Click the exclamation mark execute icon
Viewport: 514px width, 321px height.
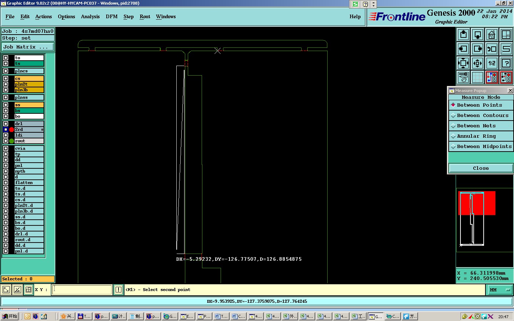pyautogui.click(x=119, y=290)
